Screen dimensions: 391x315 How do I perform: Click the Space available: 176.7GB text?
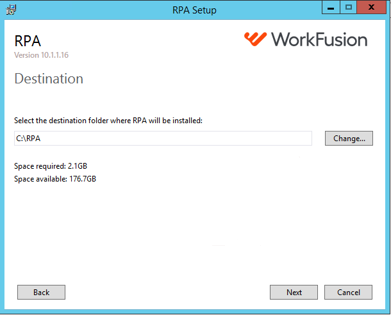(55, 179)
